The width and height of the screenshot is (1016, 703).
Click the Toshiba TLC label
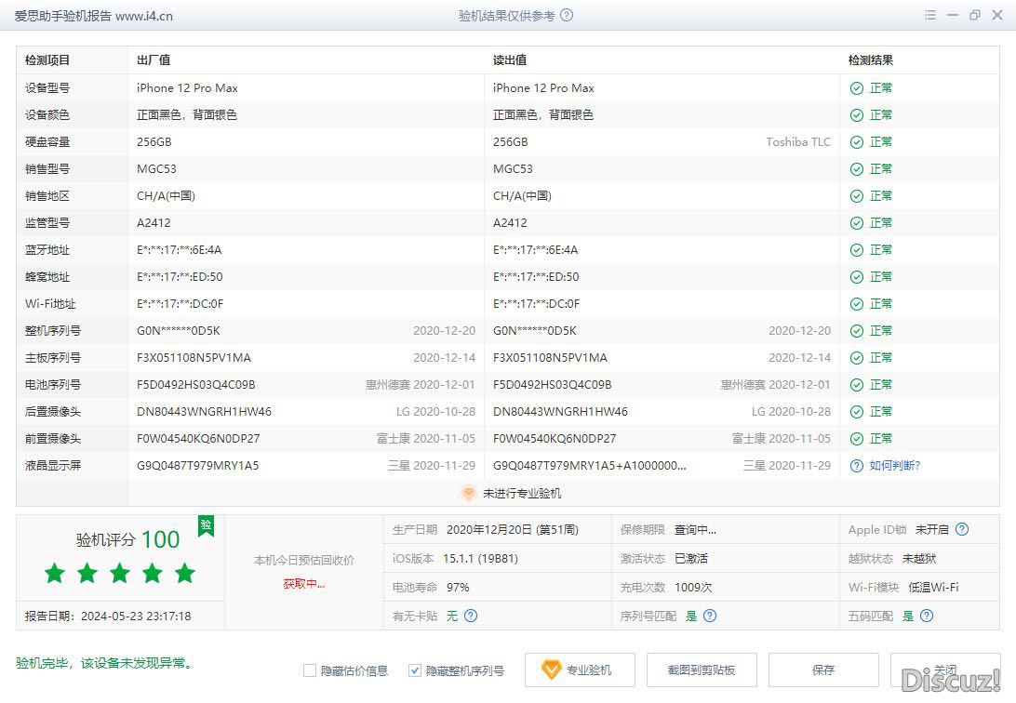[x=798, y=141]
